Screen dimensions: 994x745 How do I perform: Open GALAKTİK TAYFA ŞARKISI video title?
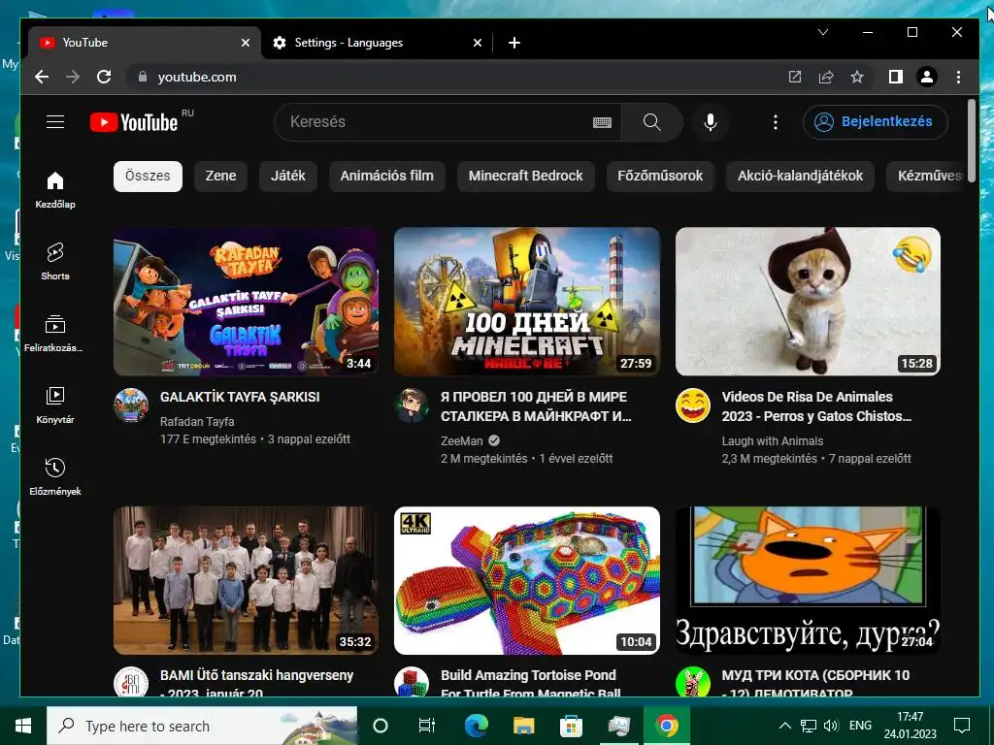240,397
